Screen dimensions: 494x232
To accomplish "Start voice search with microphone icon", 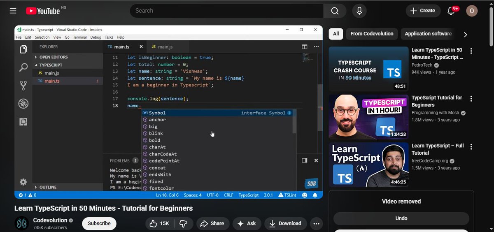I will pyautogui.click(x=359, y=11).
